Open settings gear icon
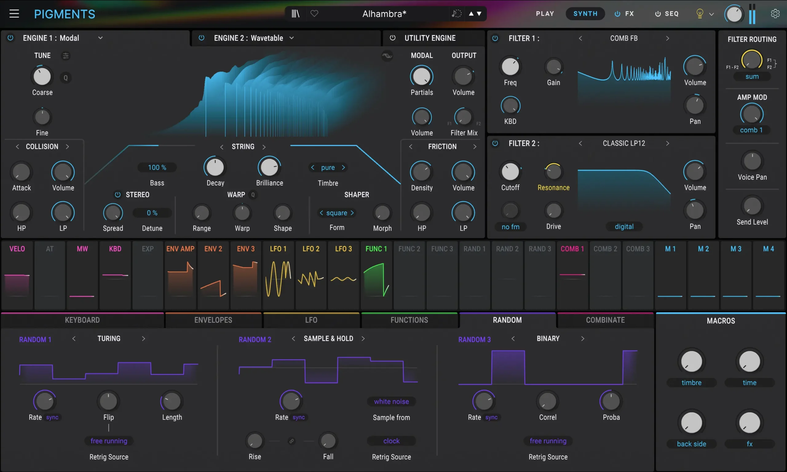The width and height of the screenshot is (787, 472). point(775,14)
